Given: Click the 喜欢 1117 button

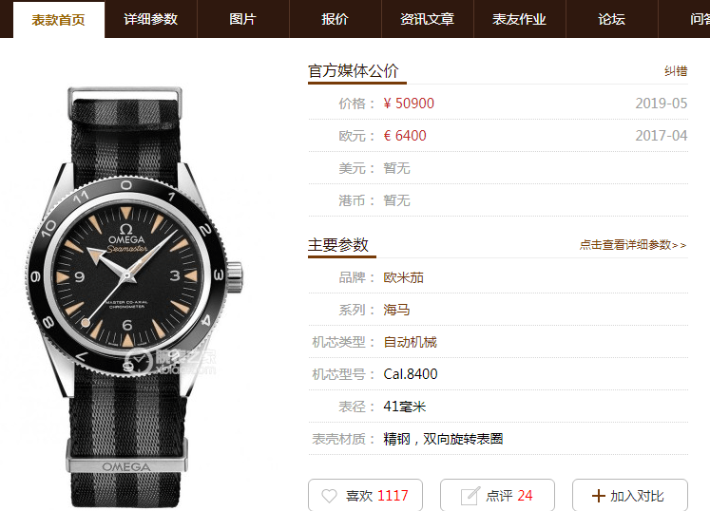Looking at the screenshot, I should click(365, 496).
